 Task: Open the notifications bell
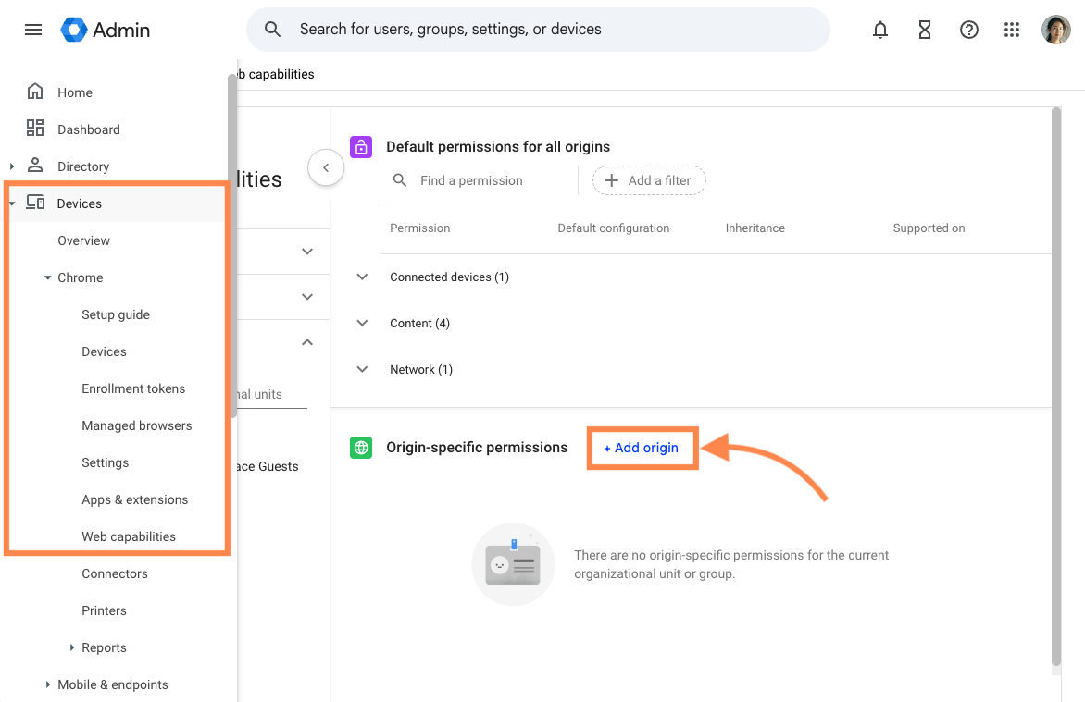879,29
